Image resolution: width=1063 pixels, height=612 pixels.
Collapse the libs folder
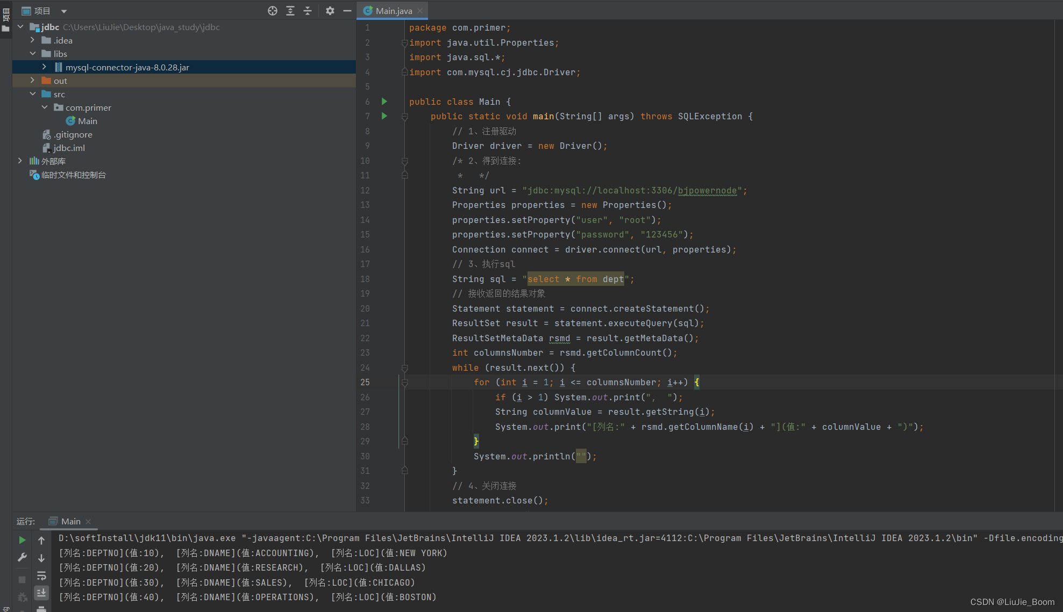tap(32, 53)
